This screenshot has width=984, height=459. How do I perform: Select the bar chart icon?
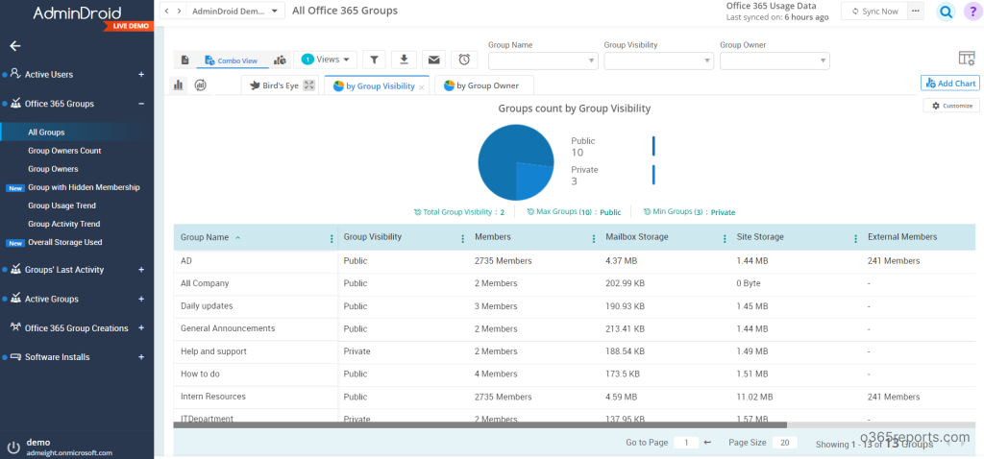[178, 85]
